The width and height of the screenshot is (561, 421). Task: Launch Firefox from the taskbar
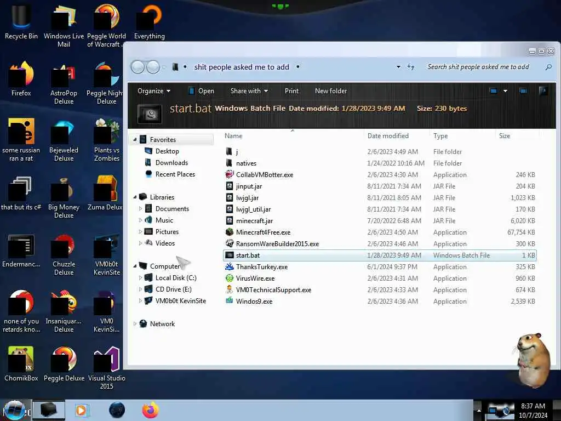(x=150, y=410)
